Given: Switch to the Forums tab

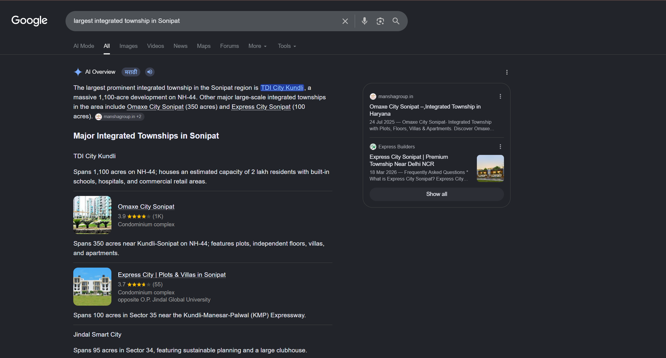Looking at the screenshot, I should pos(229,46).
